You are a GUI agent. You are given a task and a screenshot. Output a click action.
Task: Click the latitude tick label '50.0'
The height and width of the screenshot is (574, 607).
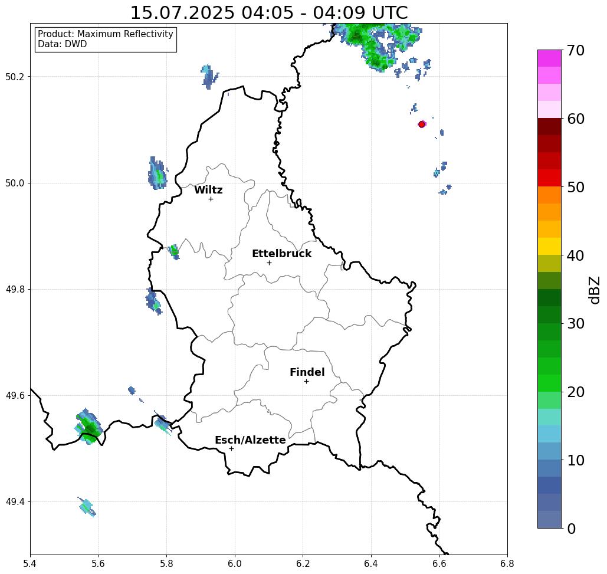pyautogui.click(x=15, y=183)
